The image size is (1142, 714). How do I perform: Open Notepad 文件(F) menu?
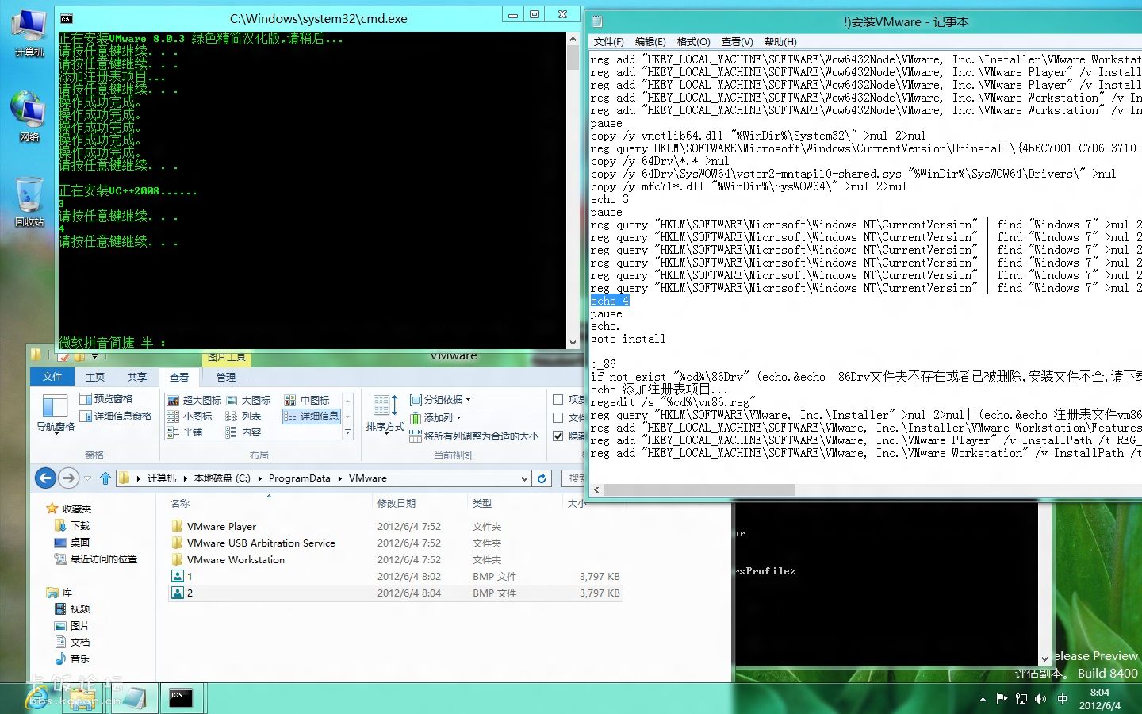[608, 42]
